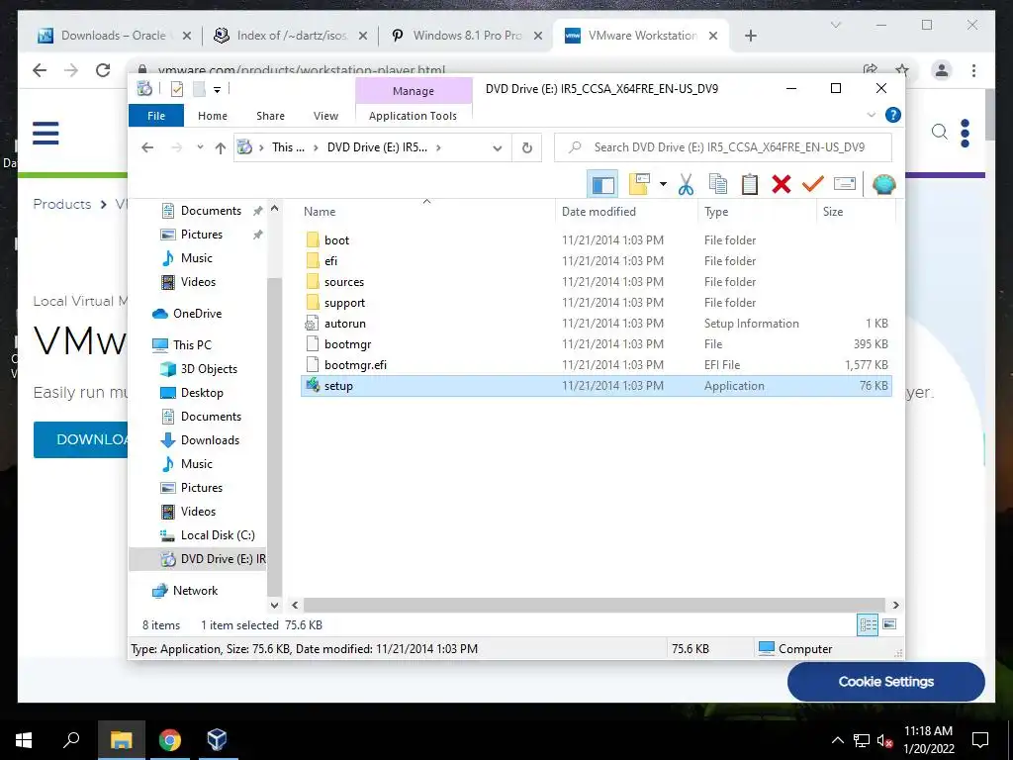Open Explorer help question mark icon
Image resolution: width=1013 pixels, height=760 pixels.
click(x=893, y=115)
